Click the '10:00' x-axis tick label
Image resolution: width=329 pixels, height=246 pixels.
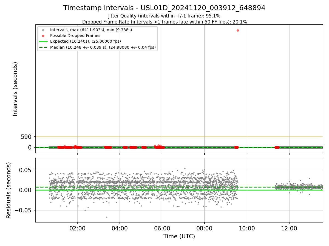247,228
